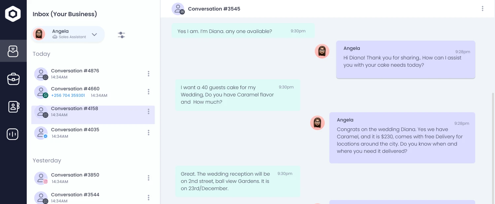The width and height of the screenshot is (495, 204).
Task: Open options for Conversation #4876
Action: pos(148,74)
